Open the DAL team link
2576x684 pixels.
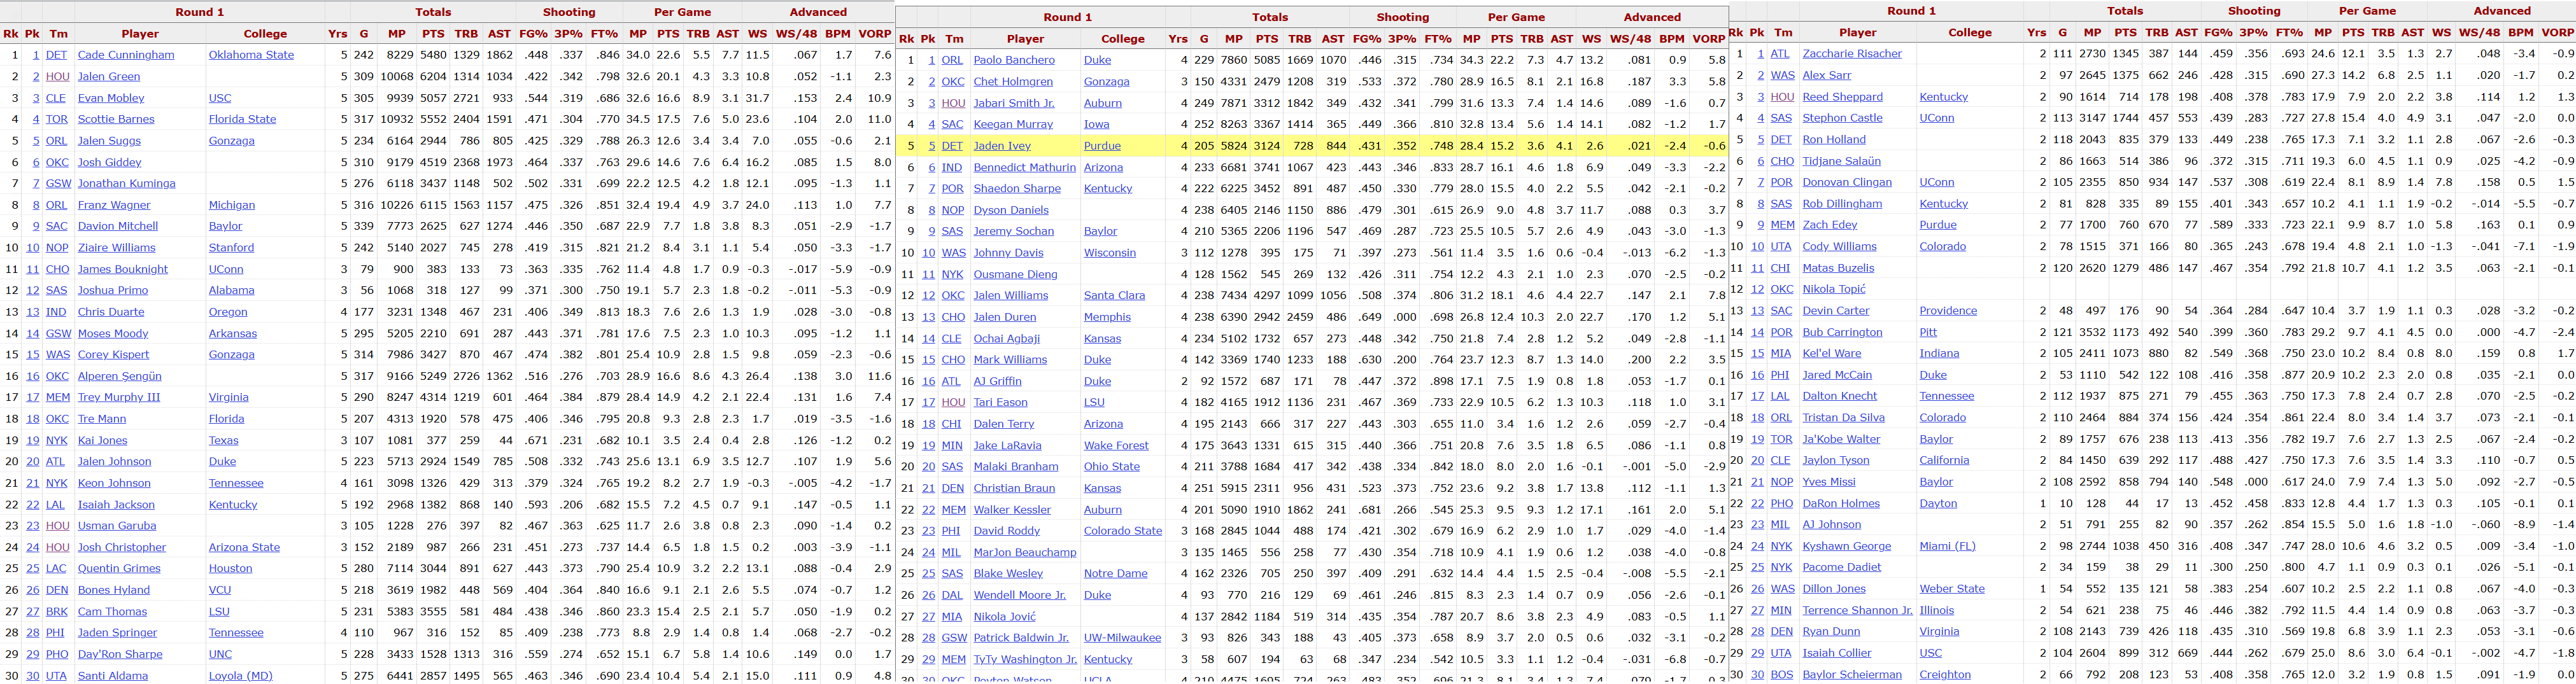(952, 595)
